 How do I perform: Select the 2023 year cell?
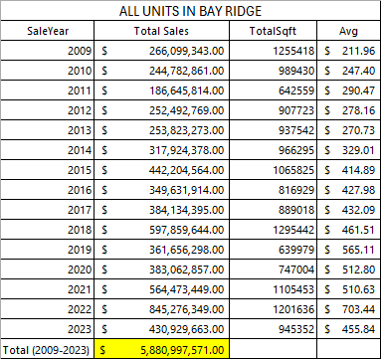point(48,329)
